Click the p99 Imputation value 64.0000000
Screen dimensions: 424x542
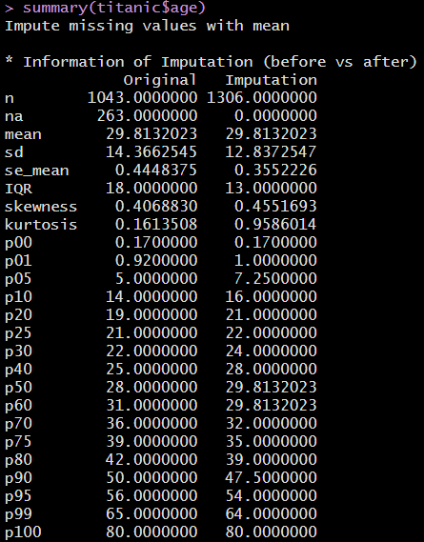272,513
